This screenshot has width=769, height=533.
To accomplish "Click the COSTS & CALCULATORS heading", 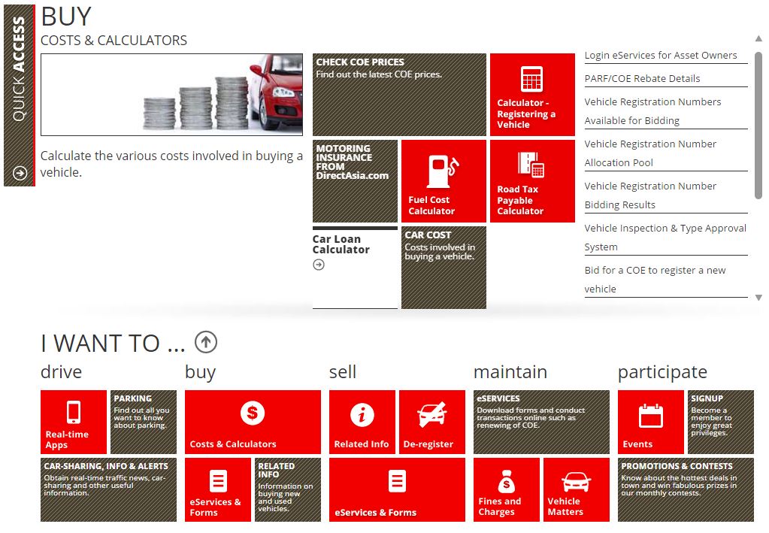I will coord(114,40).
